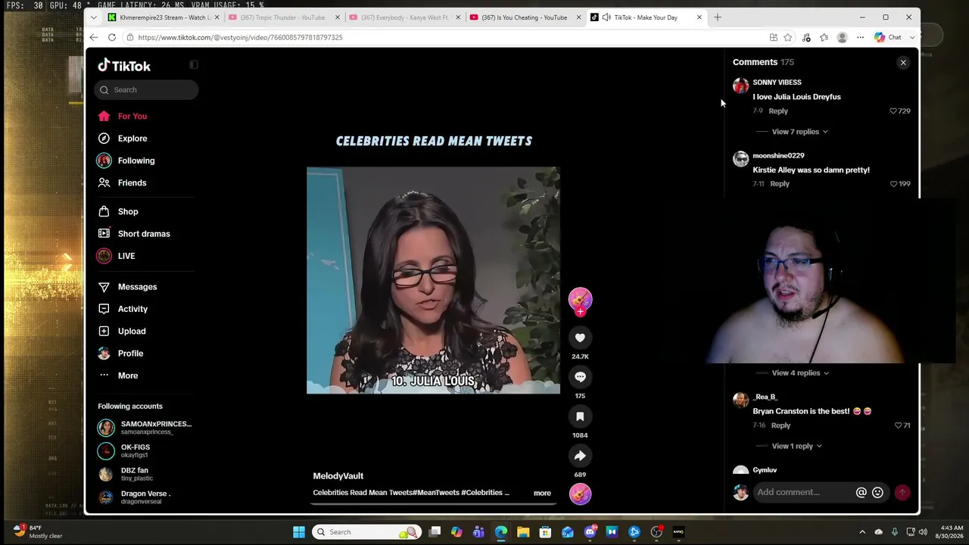Click the browser address bar URL
This screenshot has height=545, width=969.
[x=240, y=37]
